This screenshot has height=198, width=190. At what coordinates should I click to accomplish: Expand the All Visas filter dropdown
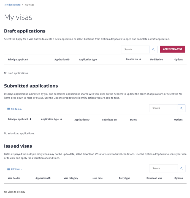point(16,169)
